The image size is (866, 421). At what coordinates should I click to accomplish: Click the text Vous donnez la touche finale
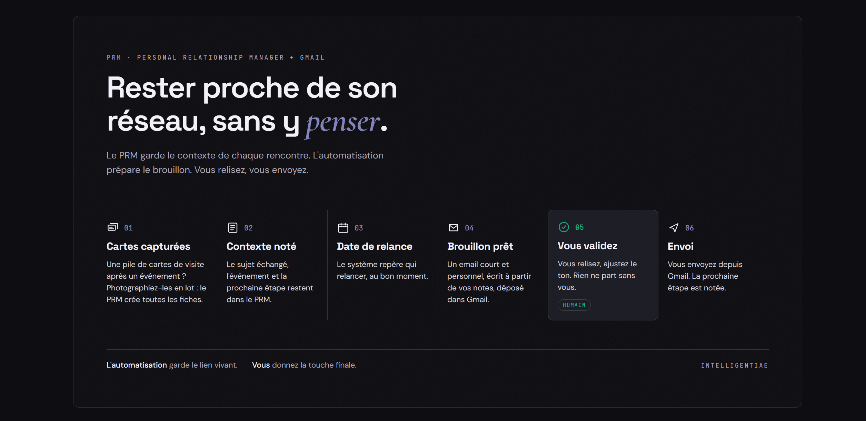304,365
